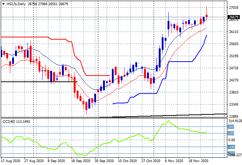
Task: Click the 24735 price axis label
Action: [x=234, y=68]
